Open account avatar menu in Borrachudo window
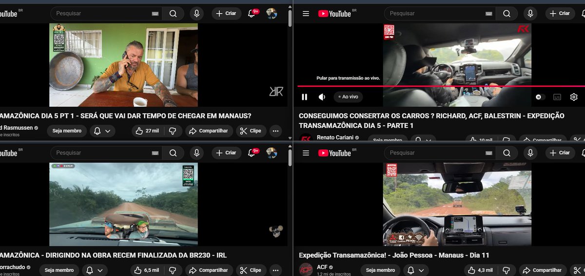 point(272,153)
